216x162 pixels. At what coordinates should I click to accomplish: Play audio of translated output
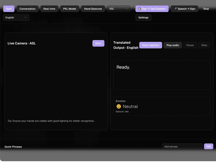[173, 45]
